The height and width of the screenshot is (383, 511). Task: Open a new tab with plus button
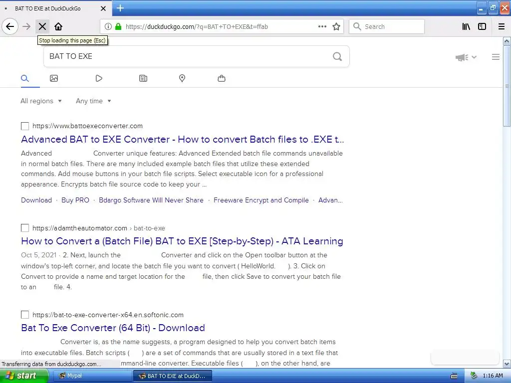click(120, 8)
